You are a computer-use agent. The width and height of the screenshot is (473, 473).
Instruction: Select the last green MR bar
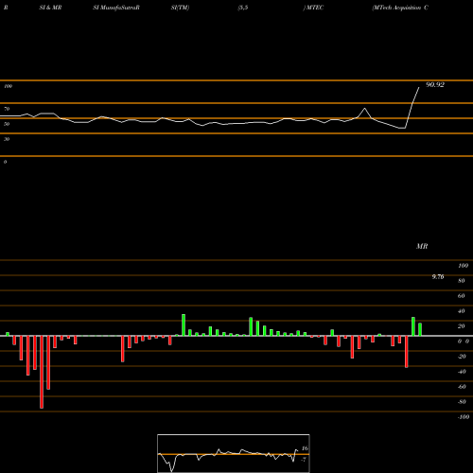(x=420, y=329)
